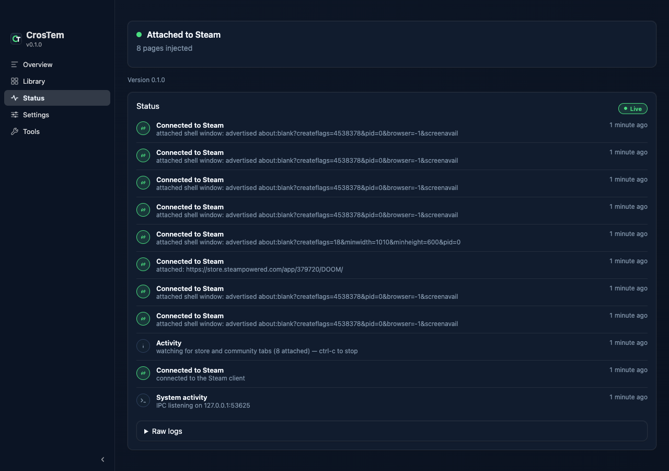669x471 pixels.
Task: Click link icon of 'connected to the Steam client'
Action: (x=143, y=373)
